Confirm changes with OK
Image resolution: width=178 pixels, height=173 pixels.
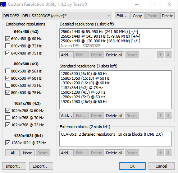click(132, 166)
